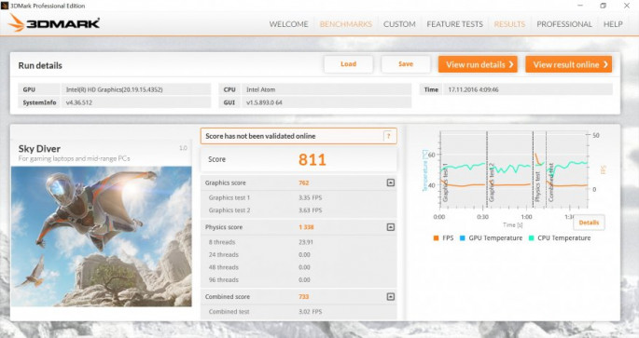Image resolution: width=639 pixels, height=338 pixels.
Task: Click the Load button
Action: click(x=349, y=64)
